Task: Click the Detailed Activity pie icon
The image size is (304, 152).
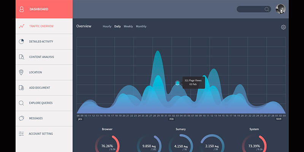Action: [21, 41]
